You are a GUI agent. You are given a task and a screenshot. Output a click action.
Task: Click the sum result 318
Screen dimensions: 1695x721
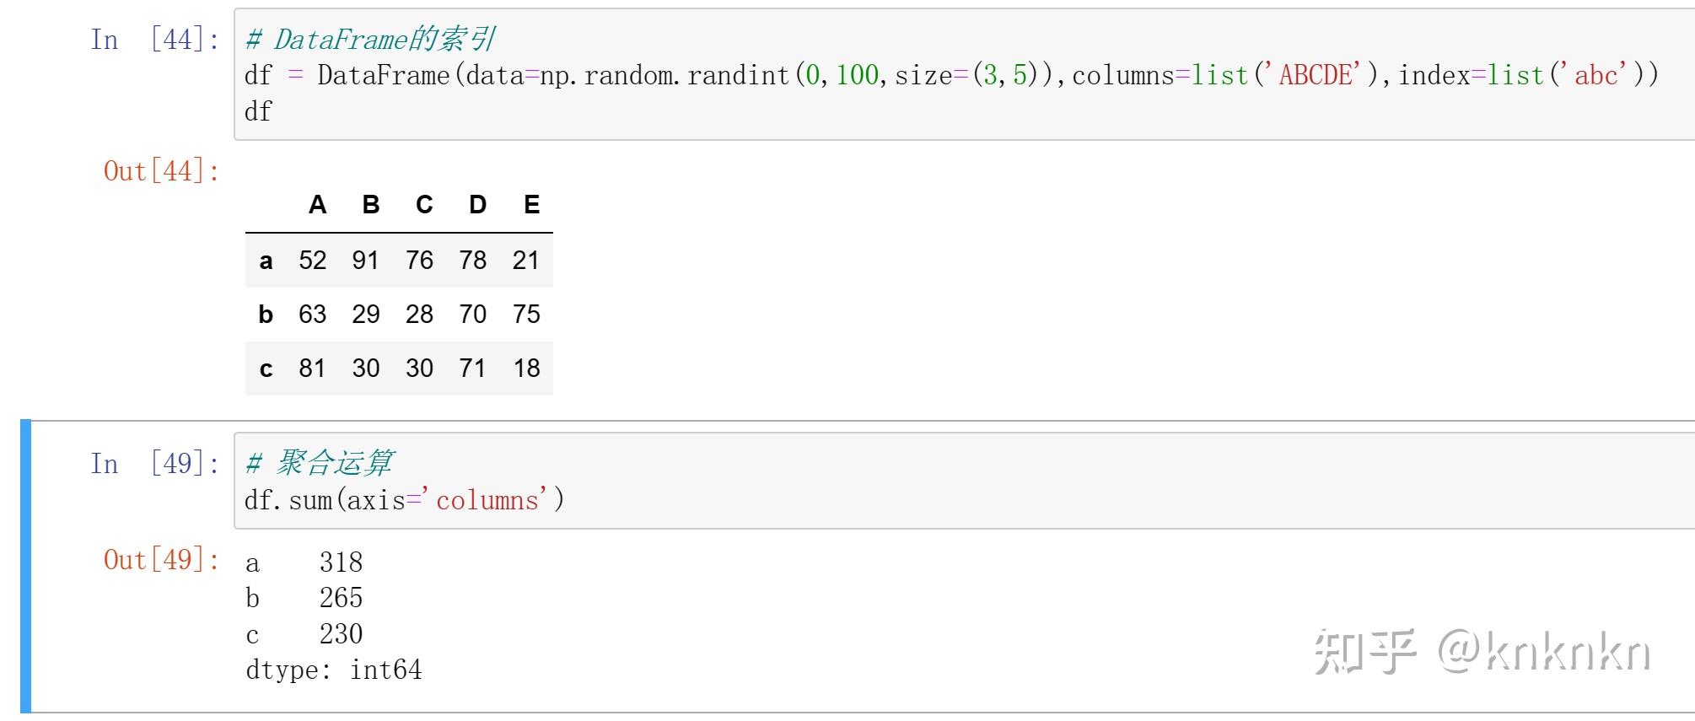[x=341, y=562]
